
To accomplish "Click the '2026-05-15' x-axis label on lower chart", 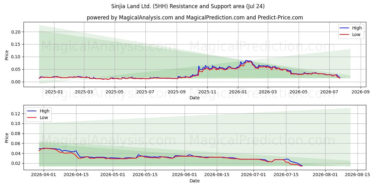I will [x=145, y=175].
